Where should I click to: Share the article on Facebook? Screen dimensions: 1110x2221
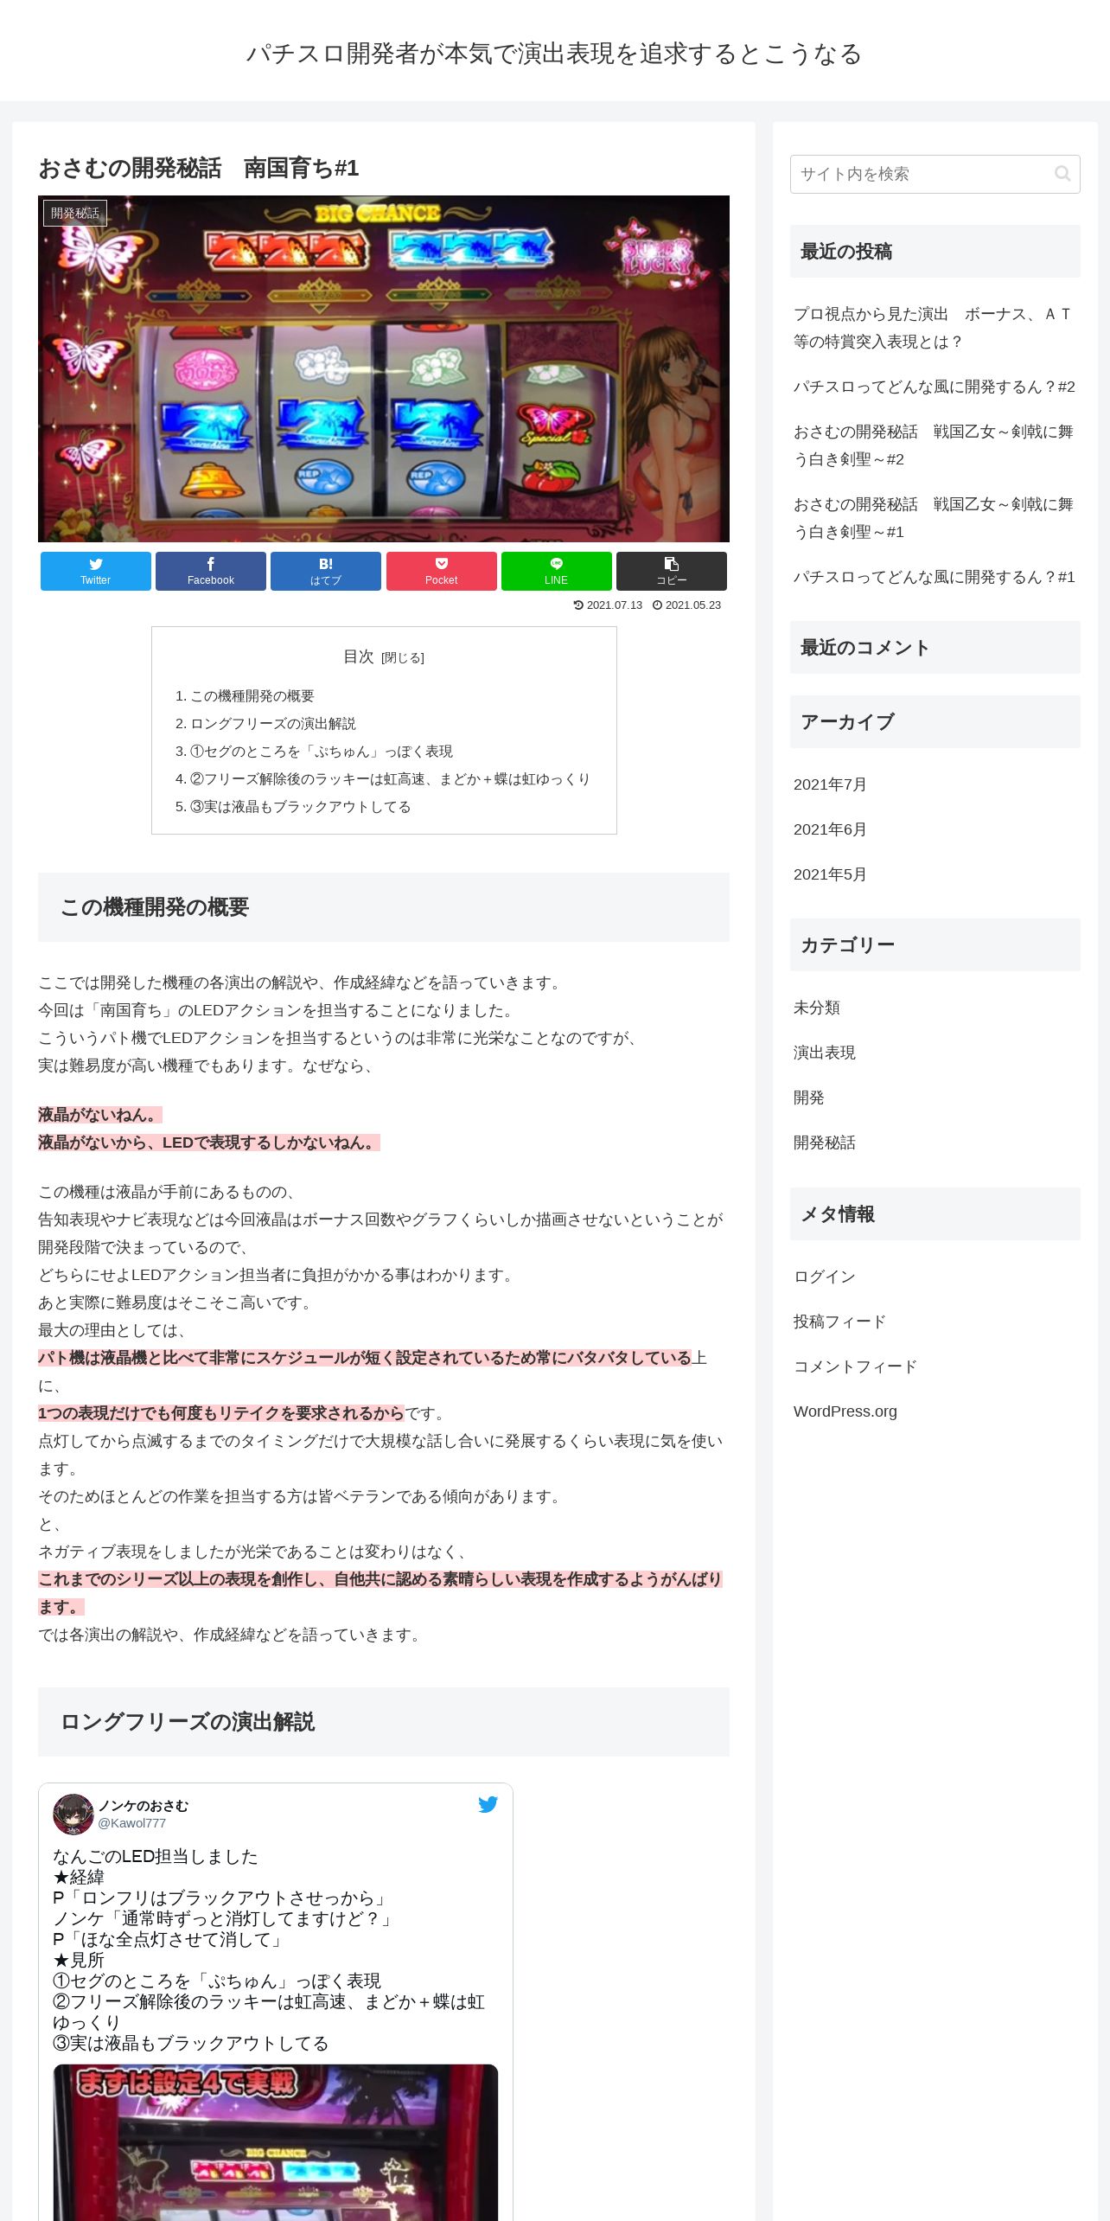(x=211, y=571)
